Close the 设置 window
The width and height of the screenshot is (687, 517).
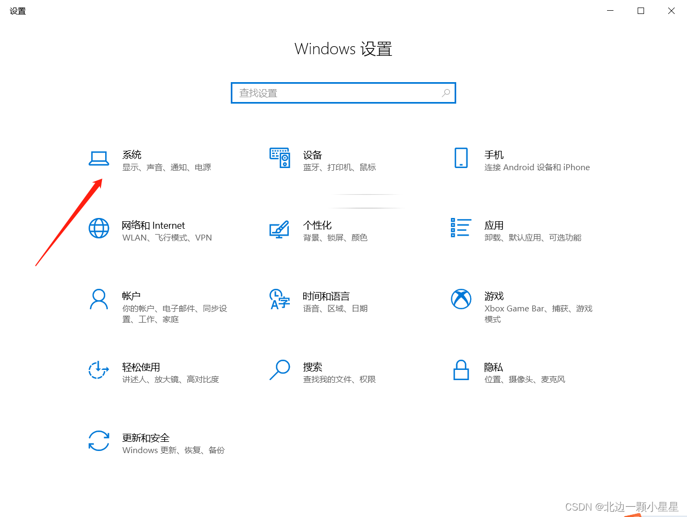671,11
